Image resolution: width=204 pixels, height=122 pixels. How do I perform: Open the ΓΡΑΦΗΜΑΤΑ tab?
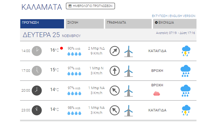pos(128,24)
